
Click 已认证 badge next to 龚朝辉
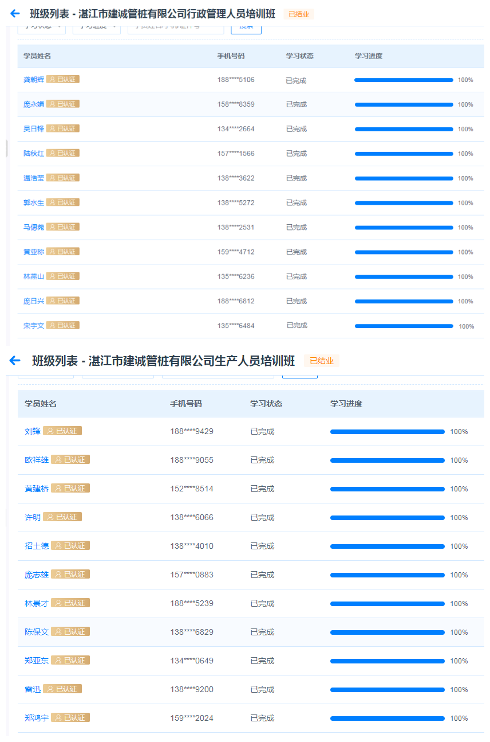tap(62, 80)
